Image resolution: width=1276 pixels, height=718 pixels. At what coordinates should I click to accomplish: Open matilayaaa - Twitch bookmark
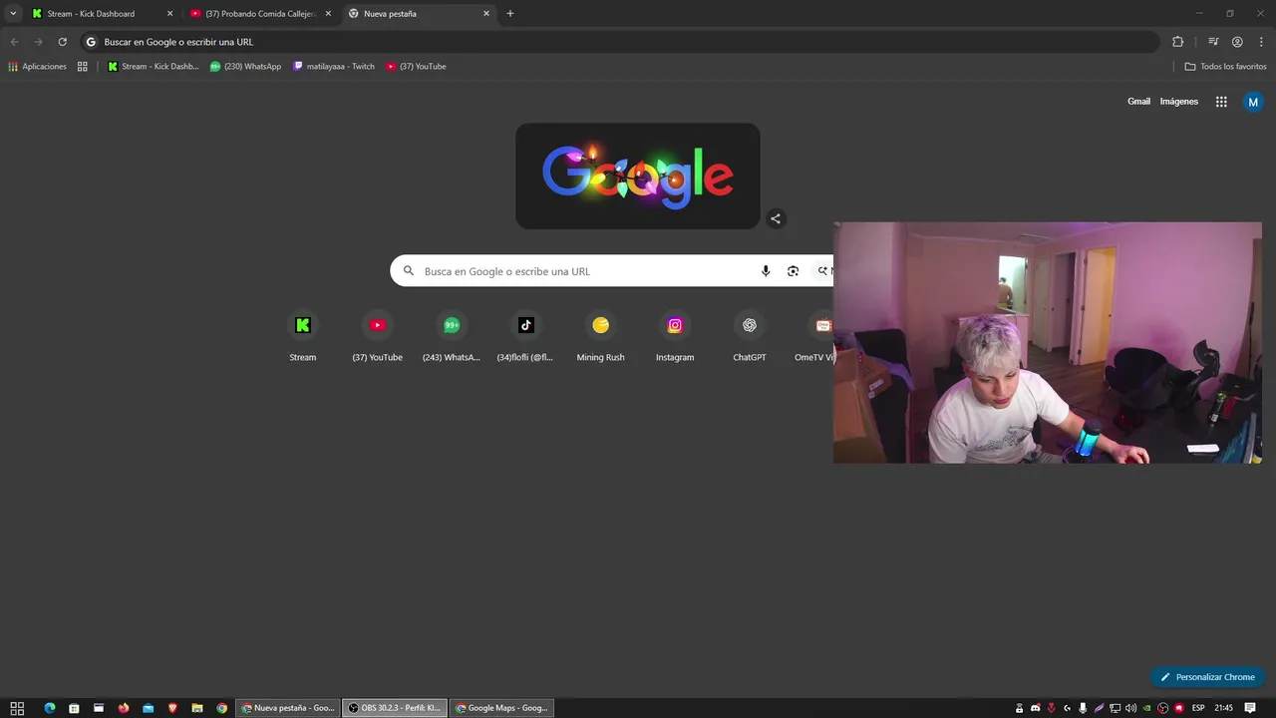(334, 67)
